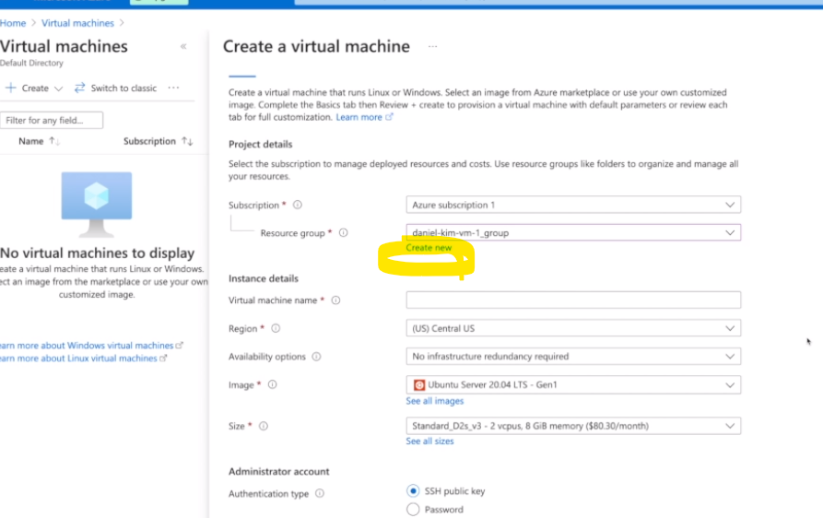Click the Ubuntu logo in the Image field
The image size is (823, 518).
(418, 384)
